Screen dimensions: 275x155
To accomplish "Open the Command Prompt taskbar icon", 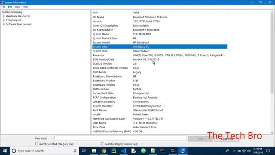I will (163, 151).
